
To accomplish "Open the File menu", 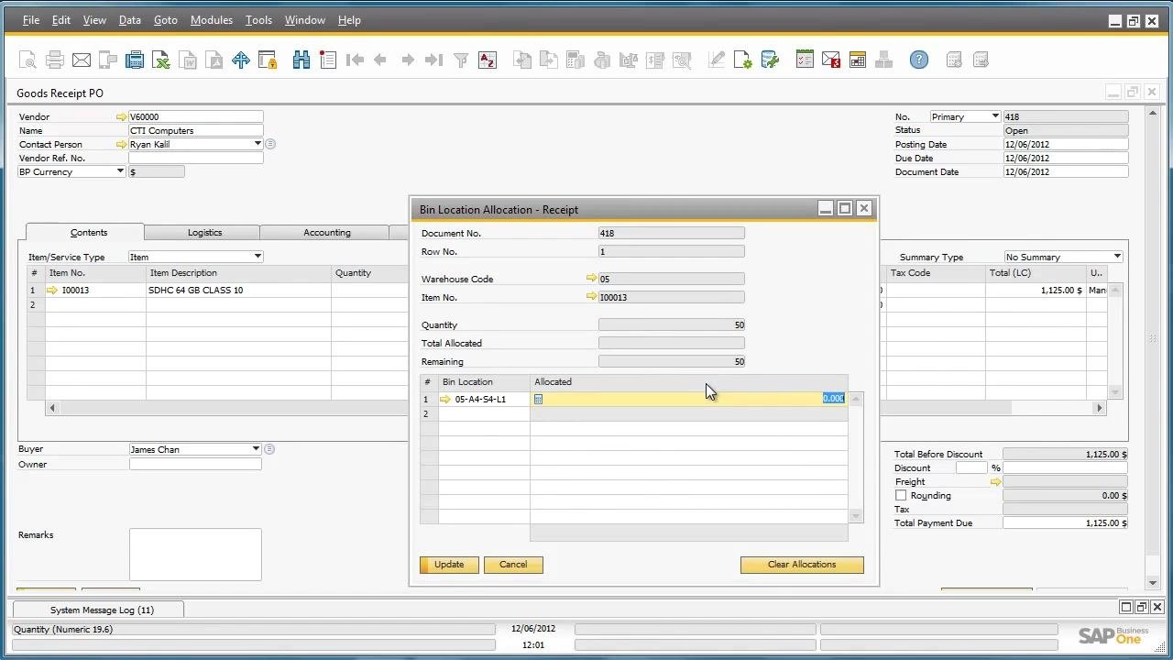I will click(x=31, y=20).
